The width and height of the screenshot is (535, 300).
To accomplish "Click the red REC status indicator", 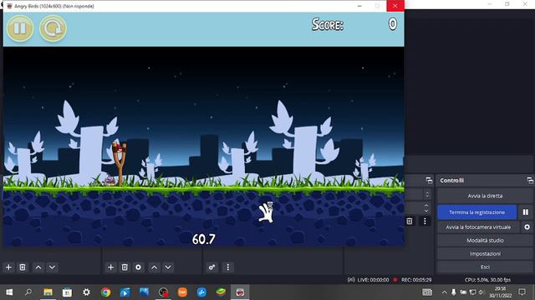I will coord(395,280).
